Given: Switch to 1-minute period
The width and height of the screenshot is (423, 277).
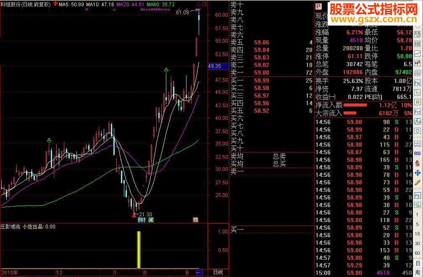Looking at the screenshot, I should [x=418, y=215].
